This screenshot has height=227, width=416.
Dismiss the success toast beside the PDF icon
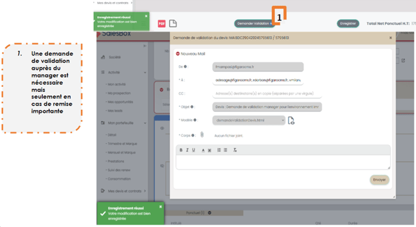pyautogui.click(x=146, y=16)
